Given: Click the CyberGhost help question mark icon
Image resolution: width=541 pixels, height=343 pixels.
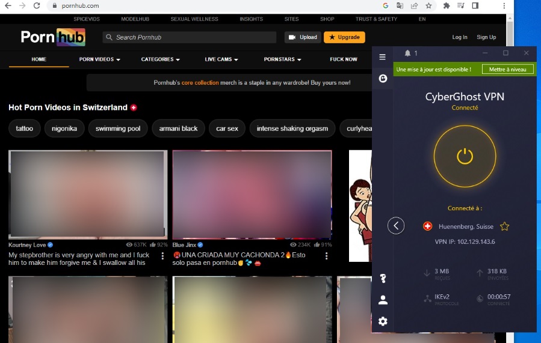Looking at the screenshot, I should pos(383,278).
